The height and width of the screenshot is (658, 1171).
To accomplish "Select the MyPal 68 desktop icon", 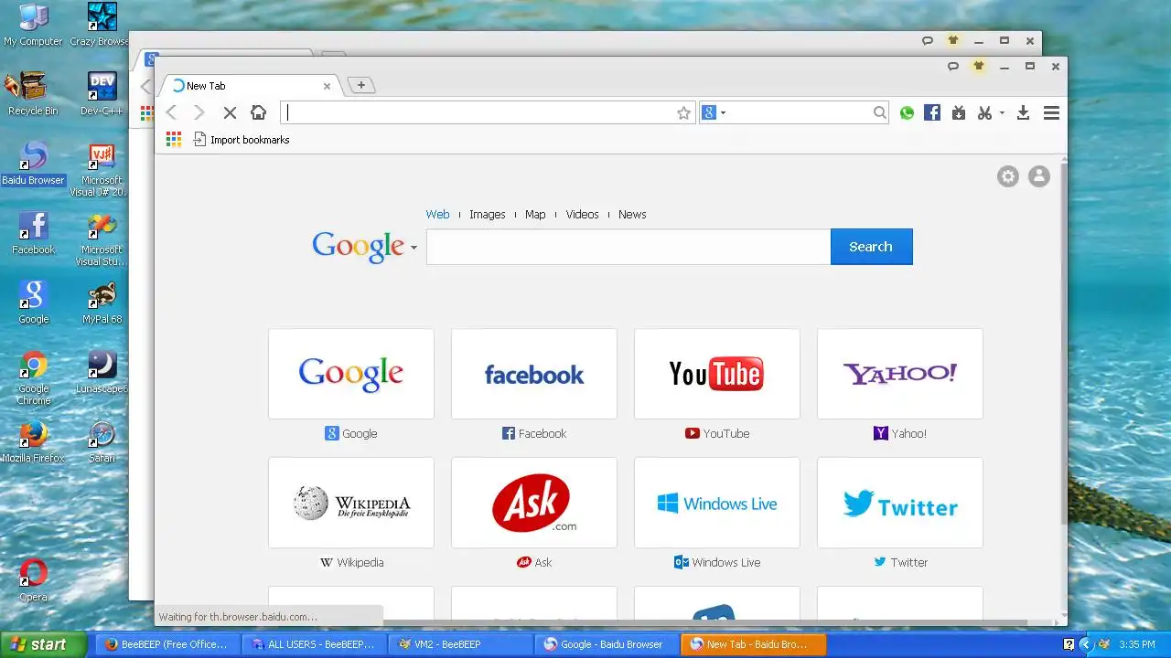I will tap(102, 302).
